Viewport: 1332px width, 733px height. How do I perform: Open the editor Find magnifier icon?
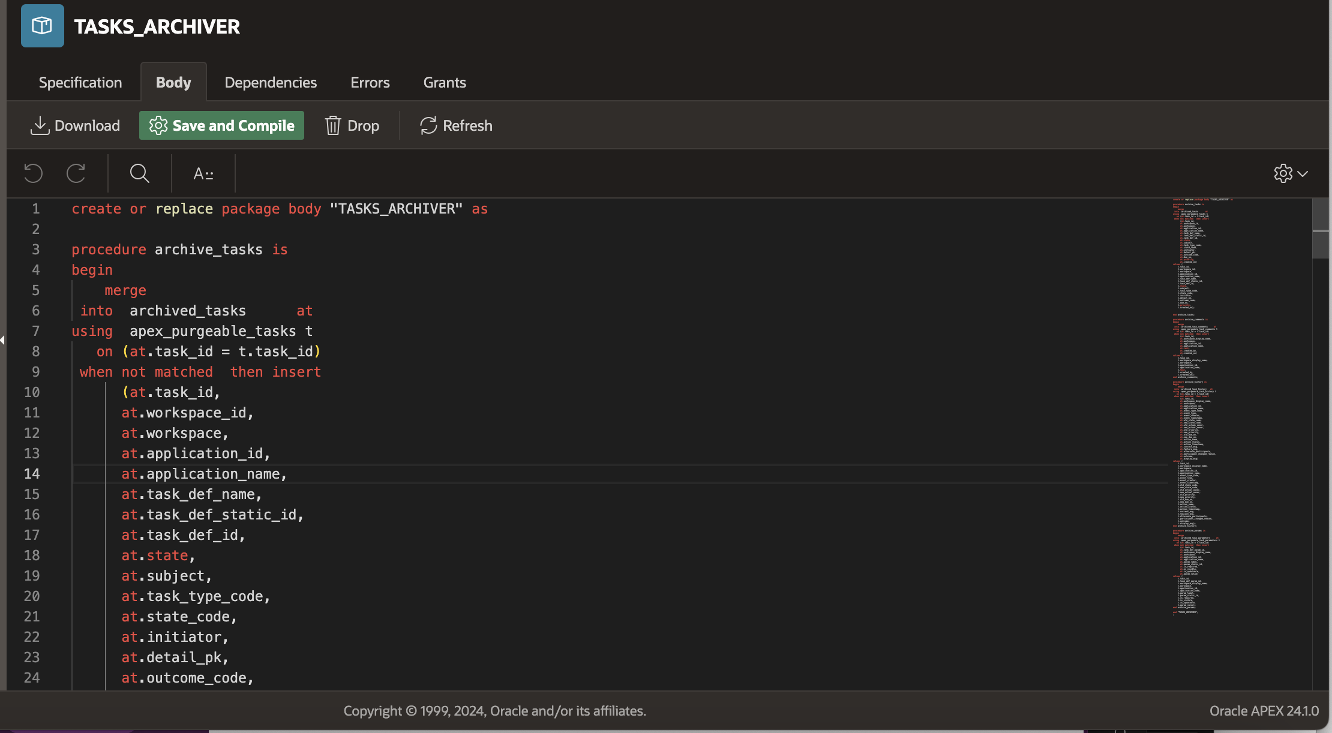pyautogui.click(x=139, y=173)
